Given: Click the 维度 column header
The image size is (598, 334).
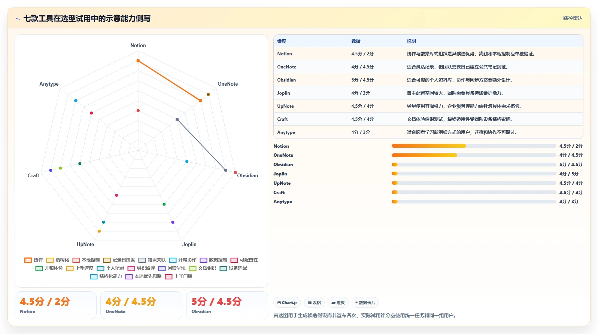Looking at the screenshot, I should pyautogui.click(x=282, y=41).
